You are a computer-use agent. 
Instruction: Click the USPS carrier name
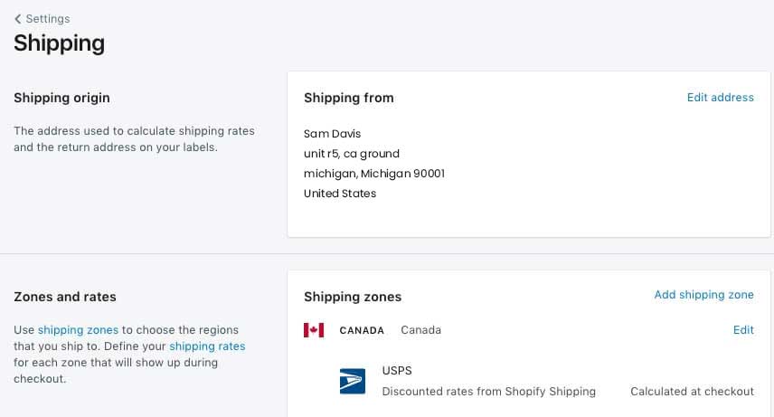pyautogui.click(x=397, y=371)
